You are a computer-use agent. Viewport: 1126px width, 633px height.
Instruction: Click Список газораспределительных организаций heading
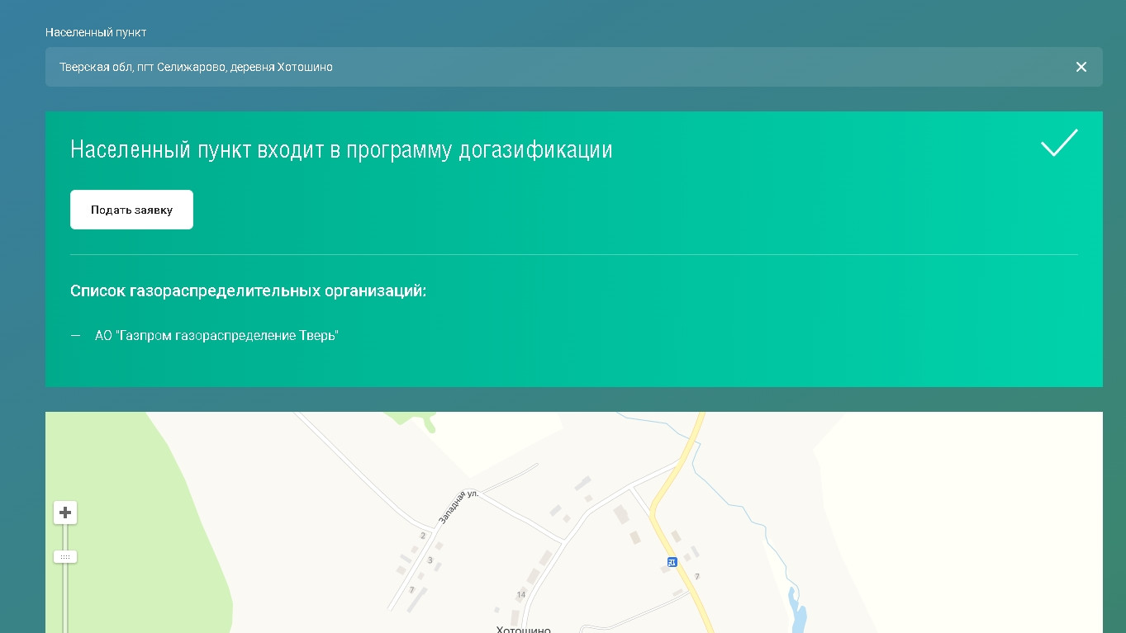pos(248,291)
